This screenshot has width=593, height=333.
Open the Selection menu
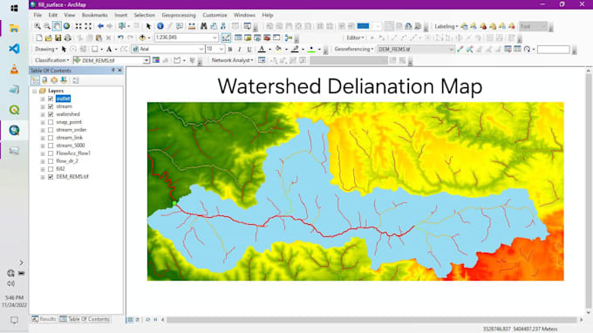click(x=144, y=15)
